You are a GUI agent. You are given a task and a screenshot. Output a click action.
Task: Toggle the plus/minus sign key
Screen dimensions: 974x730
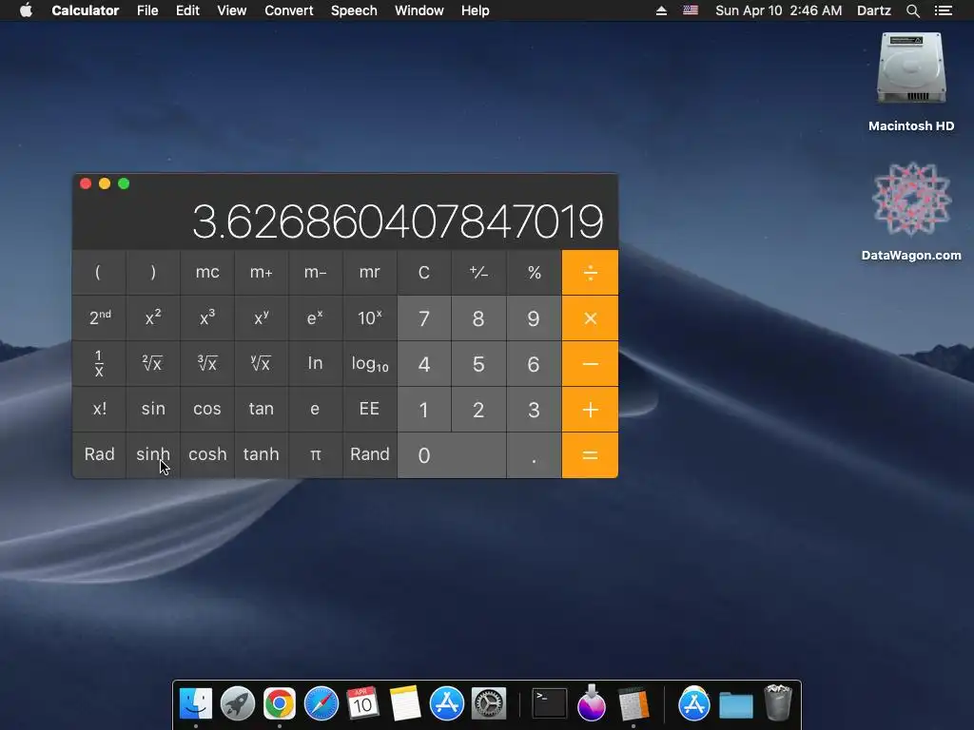(478, 273)
